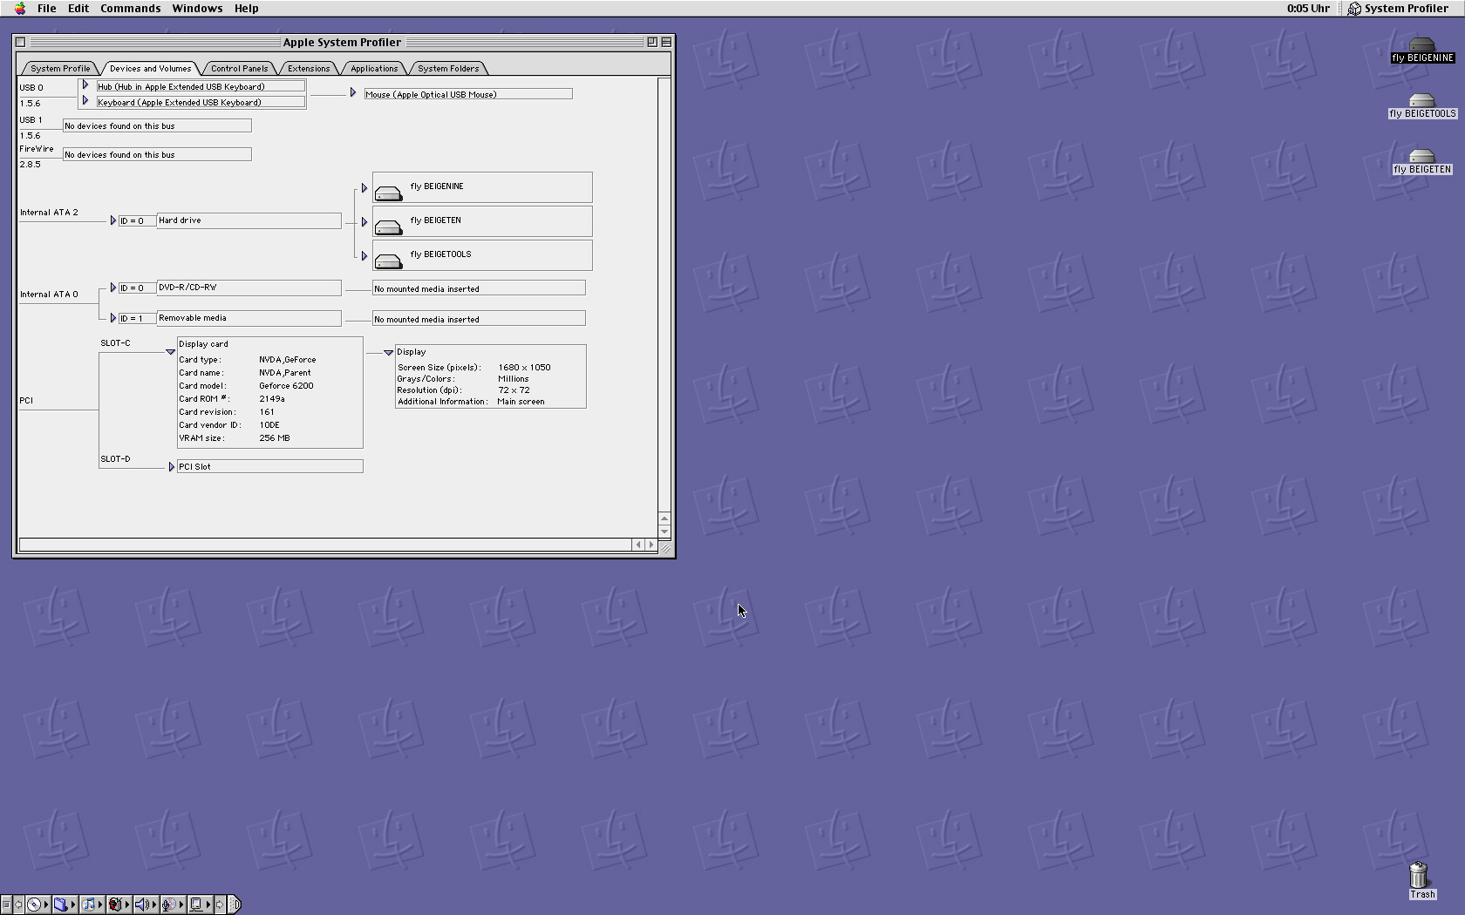
Task: Expand the Mouse (Apple Optical USB Mouse) entry
Action: pyautogui.click(x=353, y=93)
